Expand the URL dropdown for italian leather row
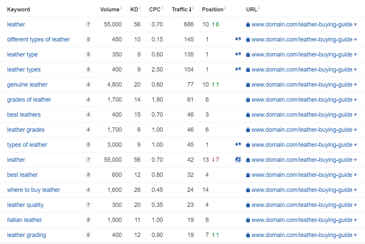365x244 pixels. click(355, 220)
